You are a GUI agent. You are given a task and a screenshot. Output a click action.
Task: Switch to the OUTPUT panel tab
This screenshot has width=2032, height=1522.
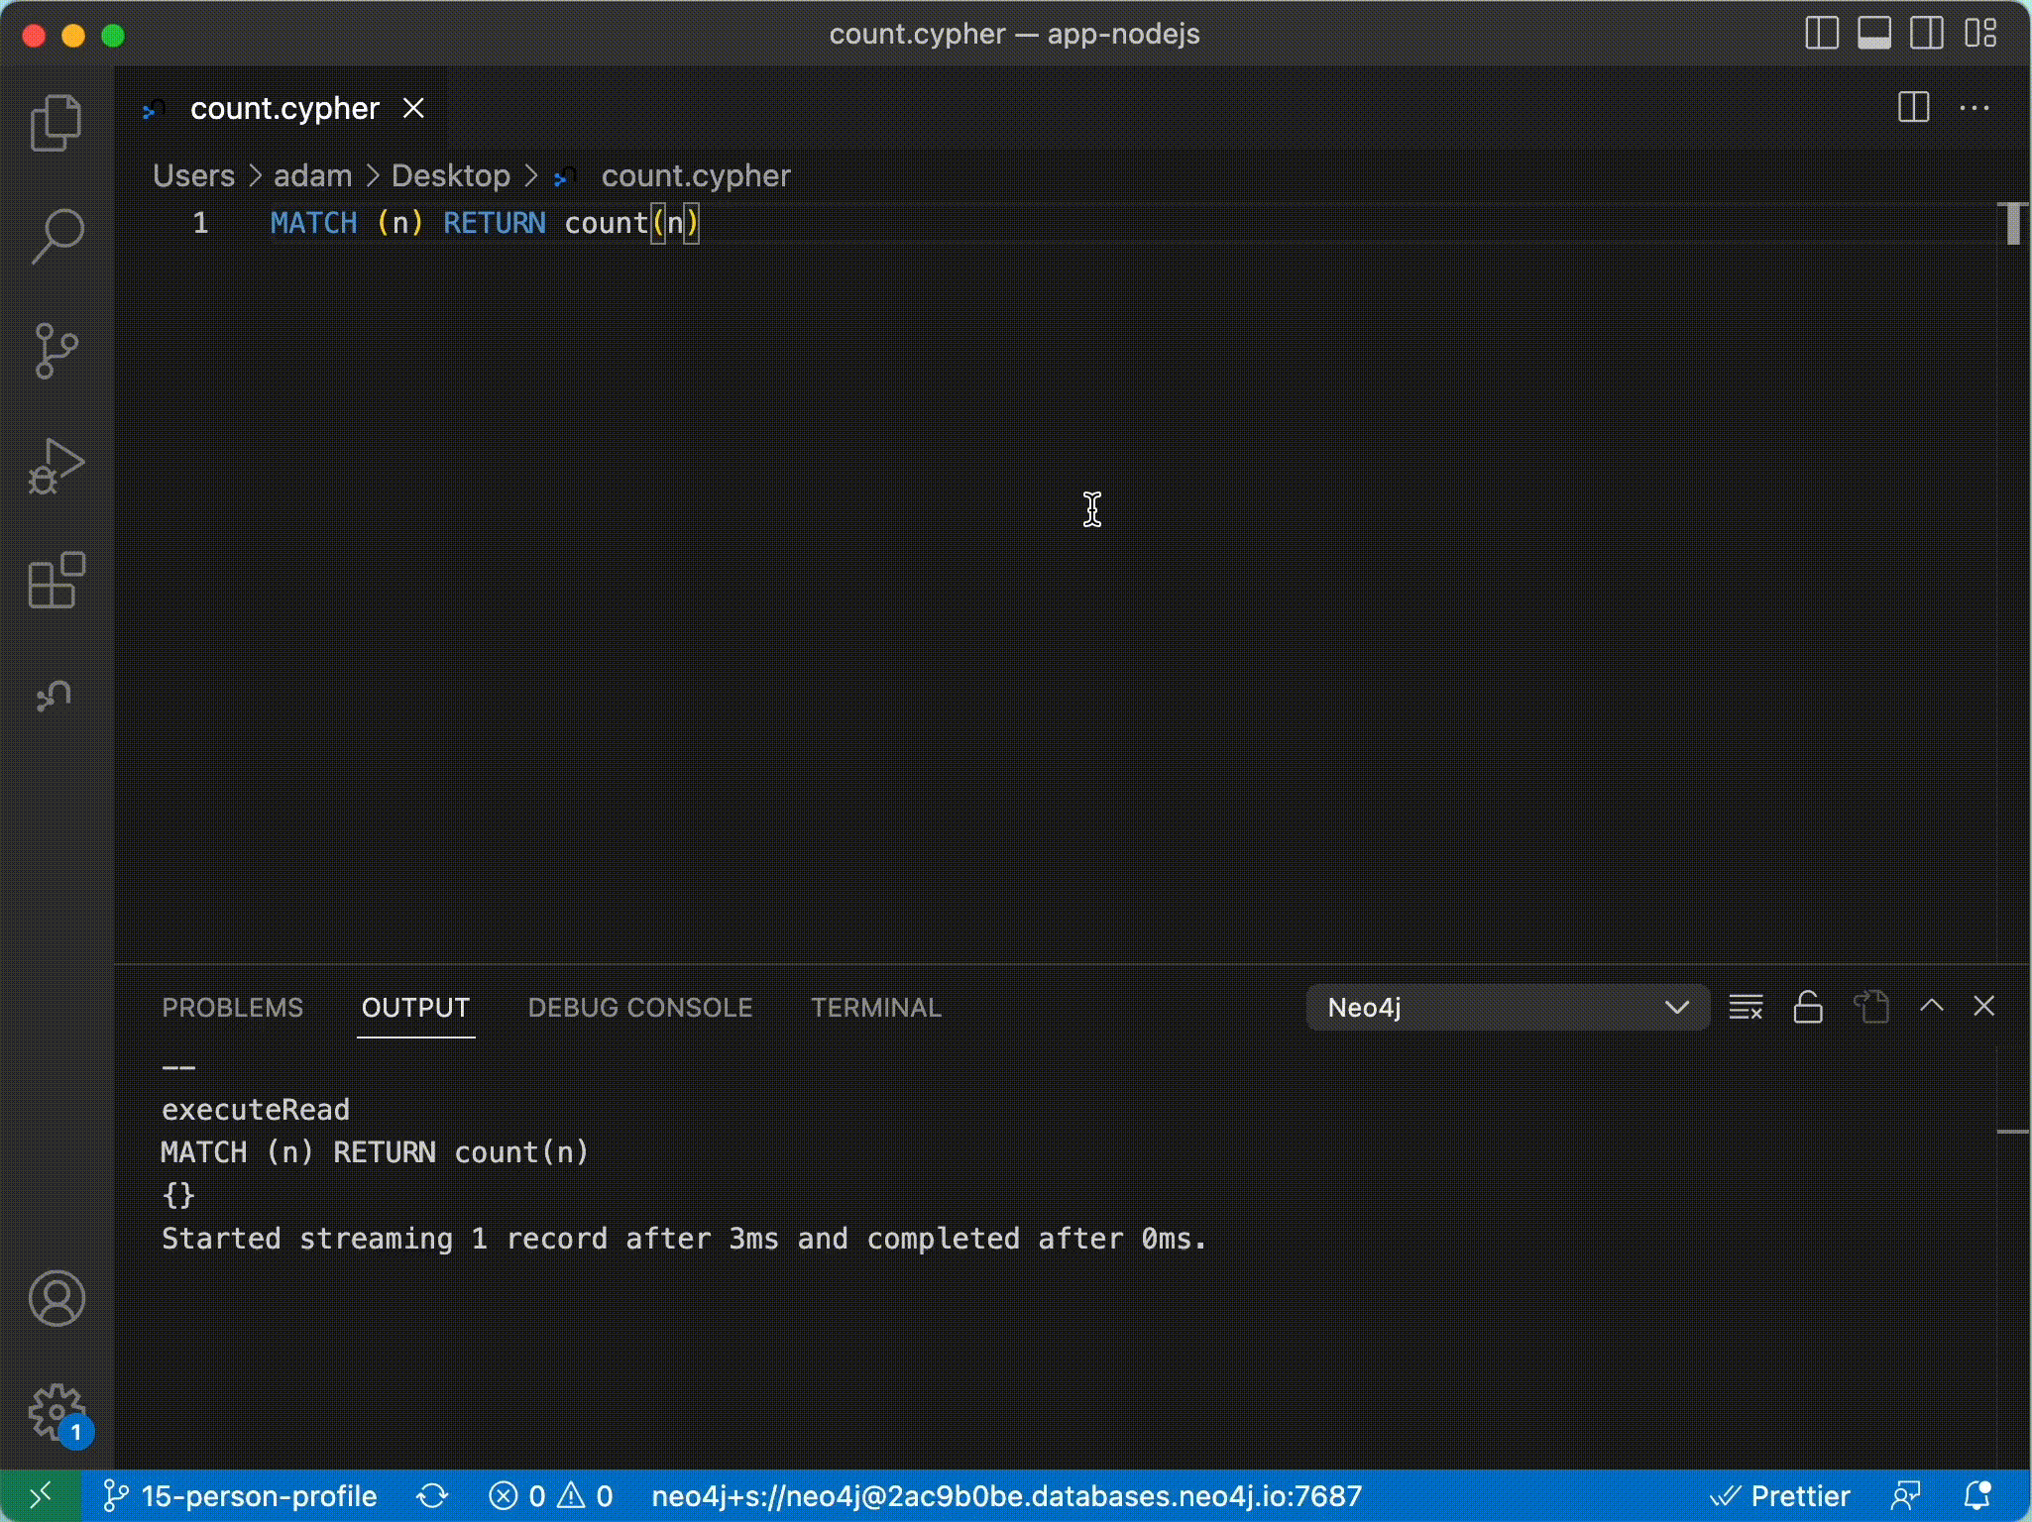pos(415,1008)
